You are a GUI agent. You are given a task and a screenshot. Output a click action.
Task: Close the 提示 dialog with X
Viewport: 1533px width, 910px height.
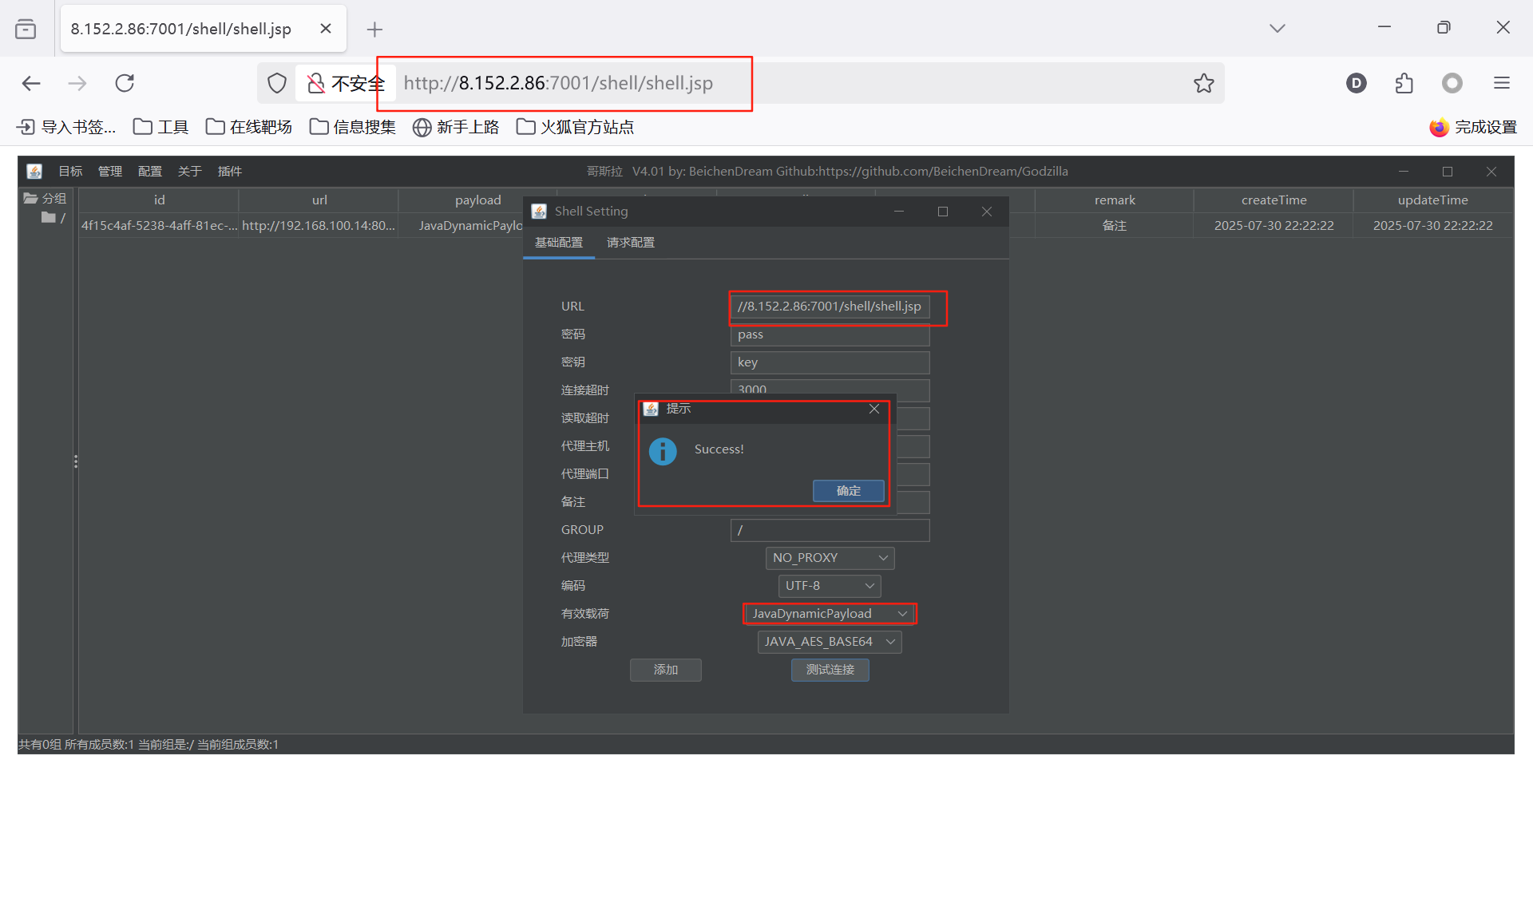[874, 409]
